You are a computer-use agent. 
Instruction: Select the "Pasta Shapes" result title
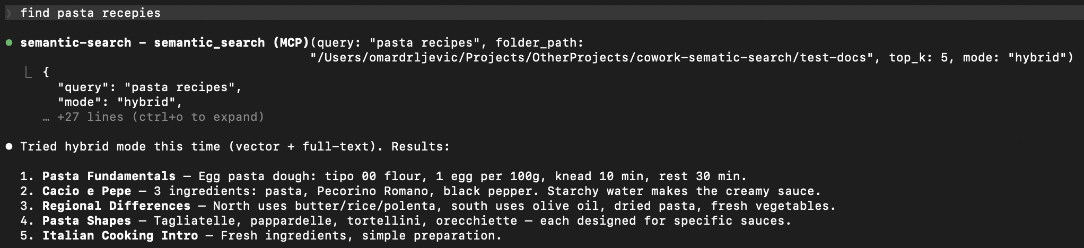click(86, 221)
